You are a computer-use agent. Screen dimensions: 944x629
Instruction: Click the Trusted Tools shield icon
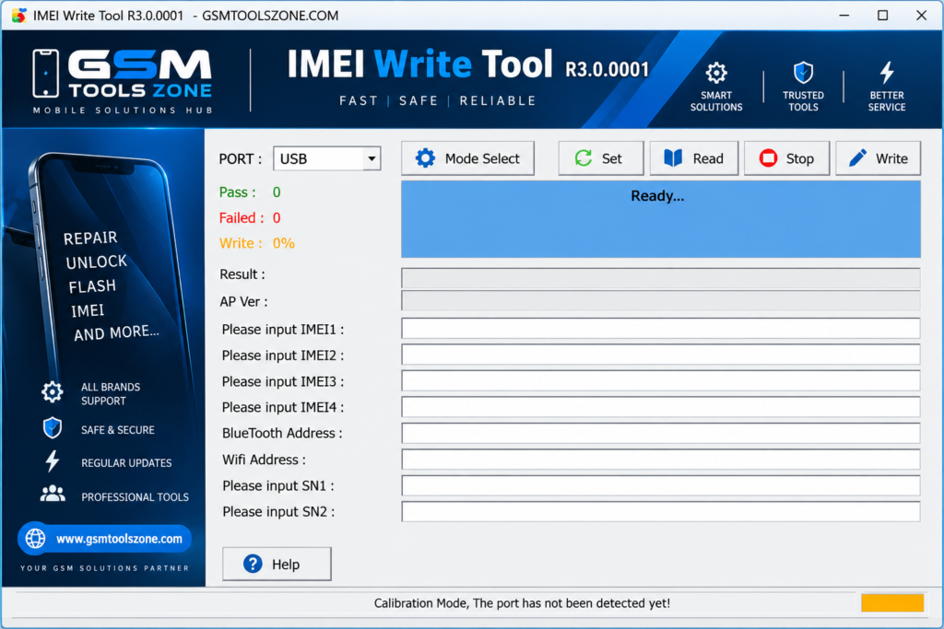coord(803,73)
